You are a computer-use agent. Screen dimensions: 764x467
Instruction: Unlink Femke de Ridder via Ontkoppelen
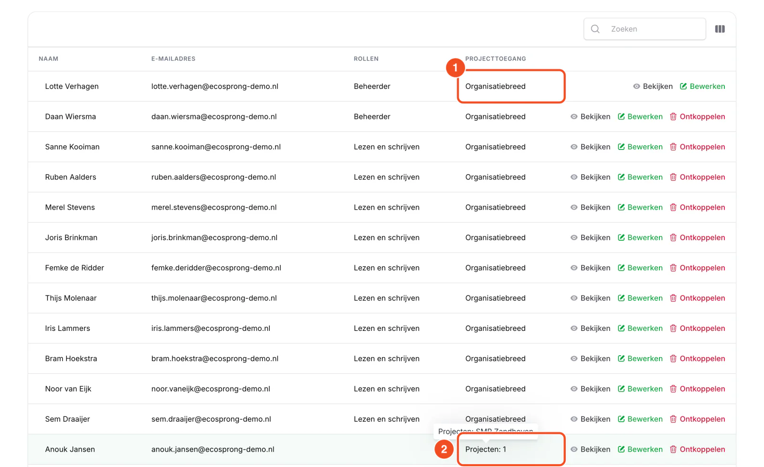coord(697,268)
